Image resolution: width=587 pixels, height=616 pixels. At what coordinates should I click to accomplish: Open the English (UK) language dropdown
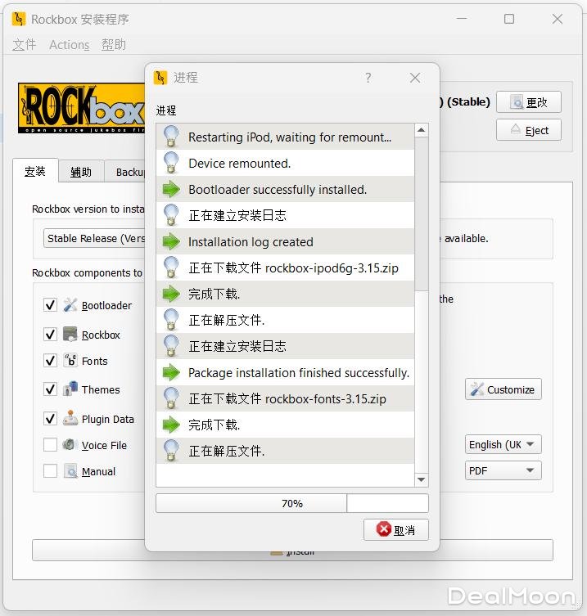point(503,445)
